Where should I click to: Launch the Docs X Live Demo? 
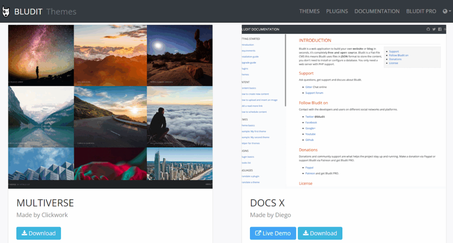click(273, 233)
